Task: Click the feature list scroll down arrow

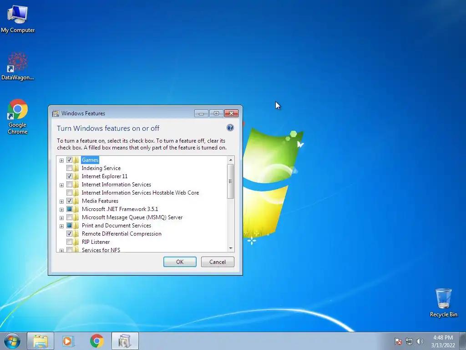Action: point(231,248)
